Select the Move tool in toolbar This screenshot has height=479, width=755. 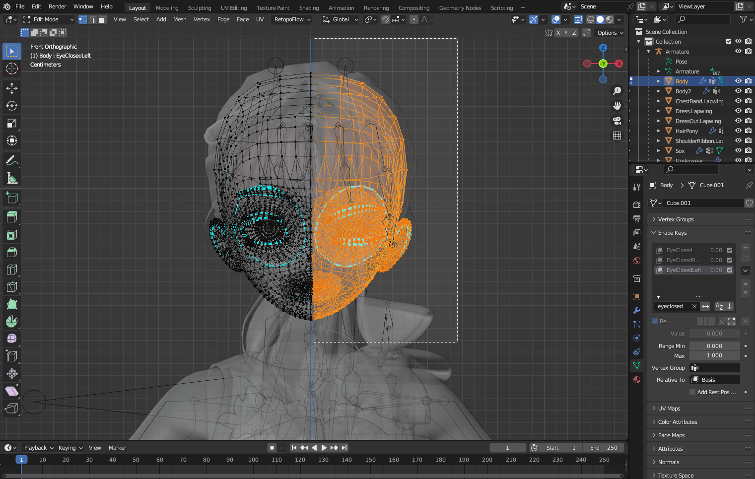click(12, 88)
